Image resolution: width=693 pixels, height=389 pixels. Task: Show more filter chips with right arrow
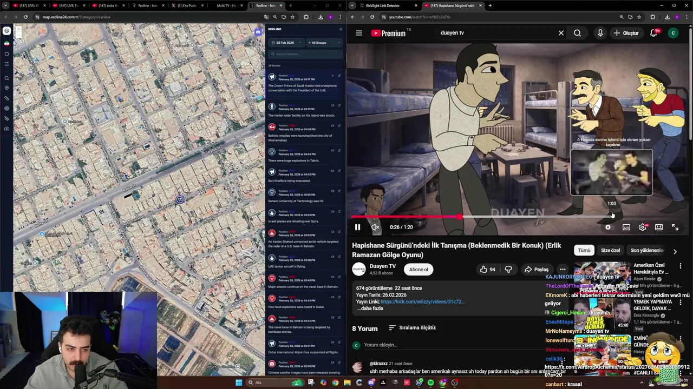(x=675, y=251)
